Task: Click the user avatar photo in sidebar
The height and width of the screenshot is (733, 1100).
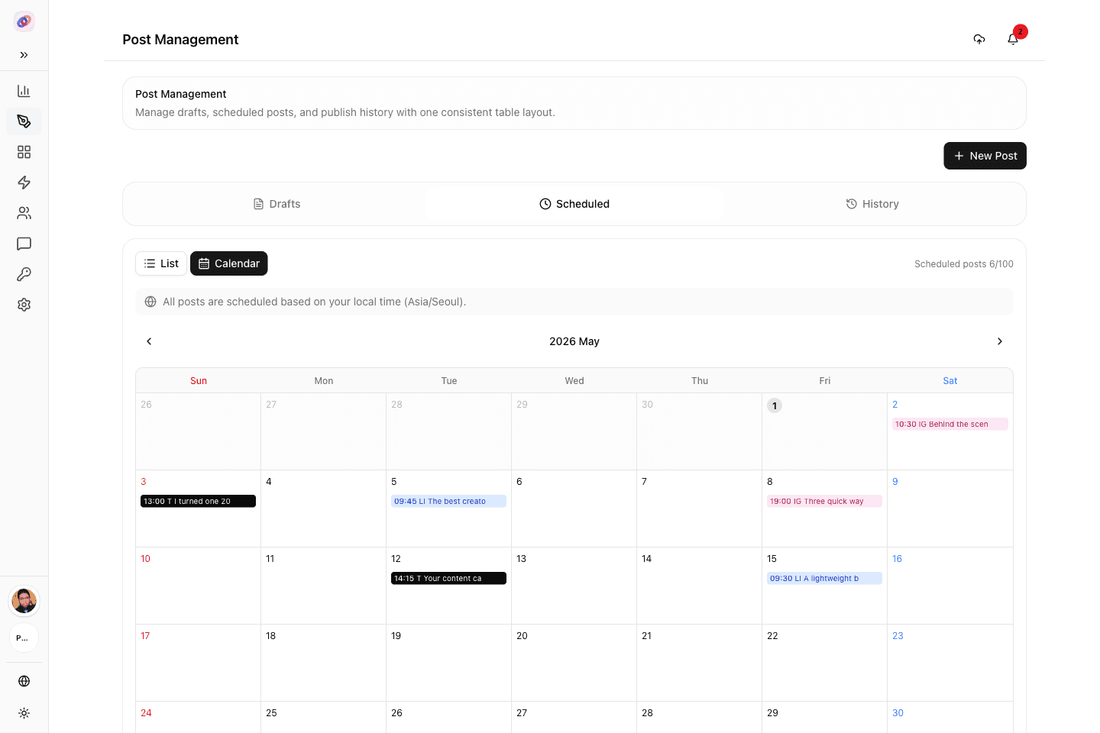Action: click(24, 601)
